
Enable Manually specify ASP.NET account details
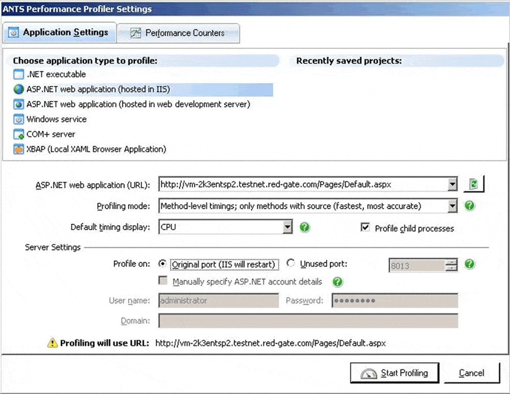163,280
